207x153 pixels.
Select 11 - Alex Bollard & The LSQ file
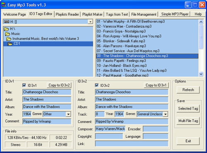(147, 70)
